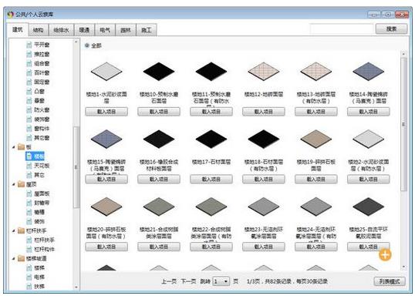
Task: Select the 楼地13 tile pattern thumbnail
Action: pos(316,72)
